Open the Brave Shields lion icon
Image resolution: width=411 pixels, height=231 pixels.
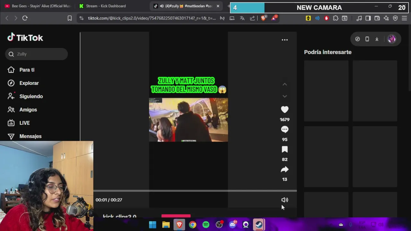click(x=263, y=18)
